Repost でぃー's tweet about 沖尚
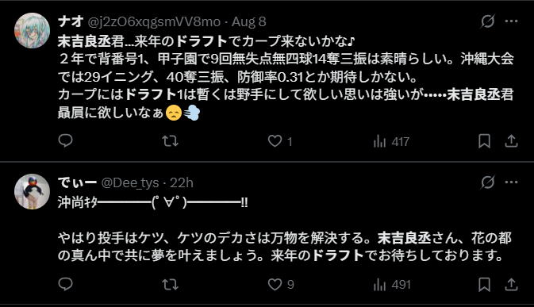The width and height of the screenshot is (534, 307). point(170,285)
